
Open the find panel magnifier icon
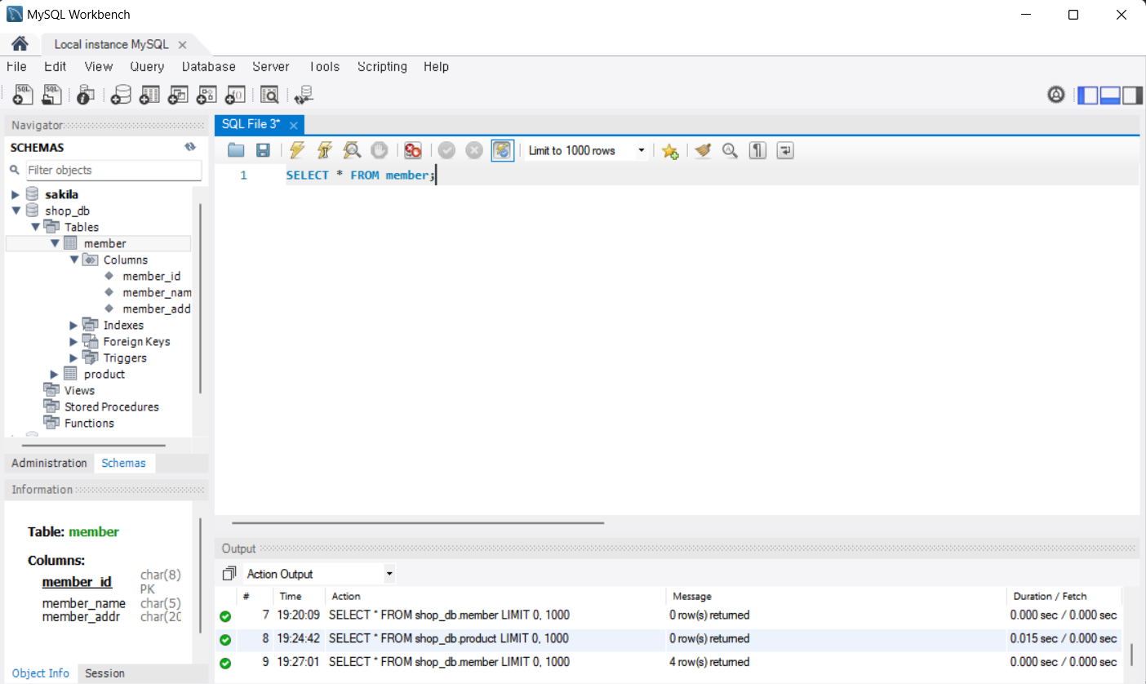pos(730,150)
